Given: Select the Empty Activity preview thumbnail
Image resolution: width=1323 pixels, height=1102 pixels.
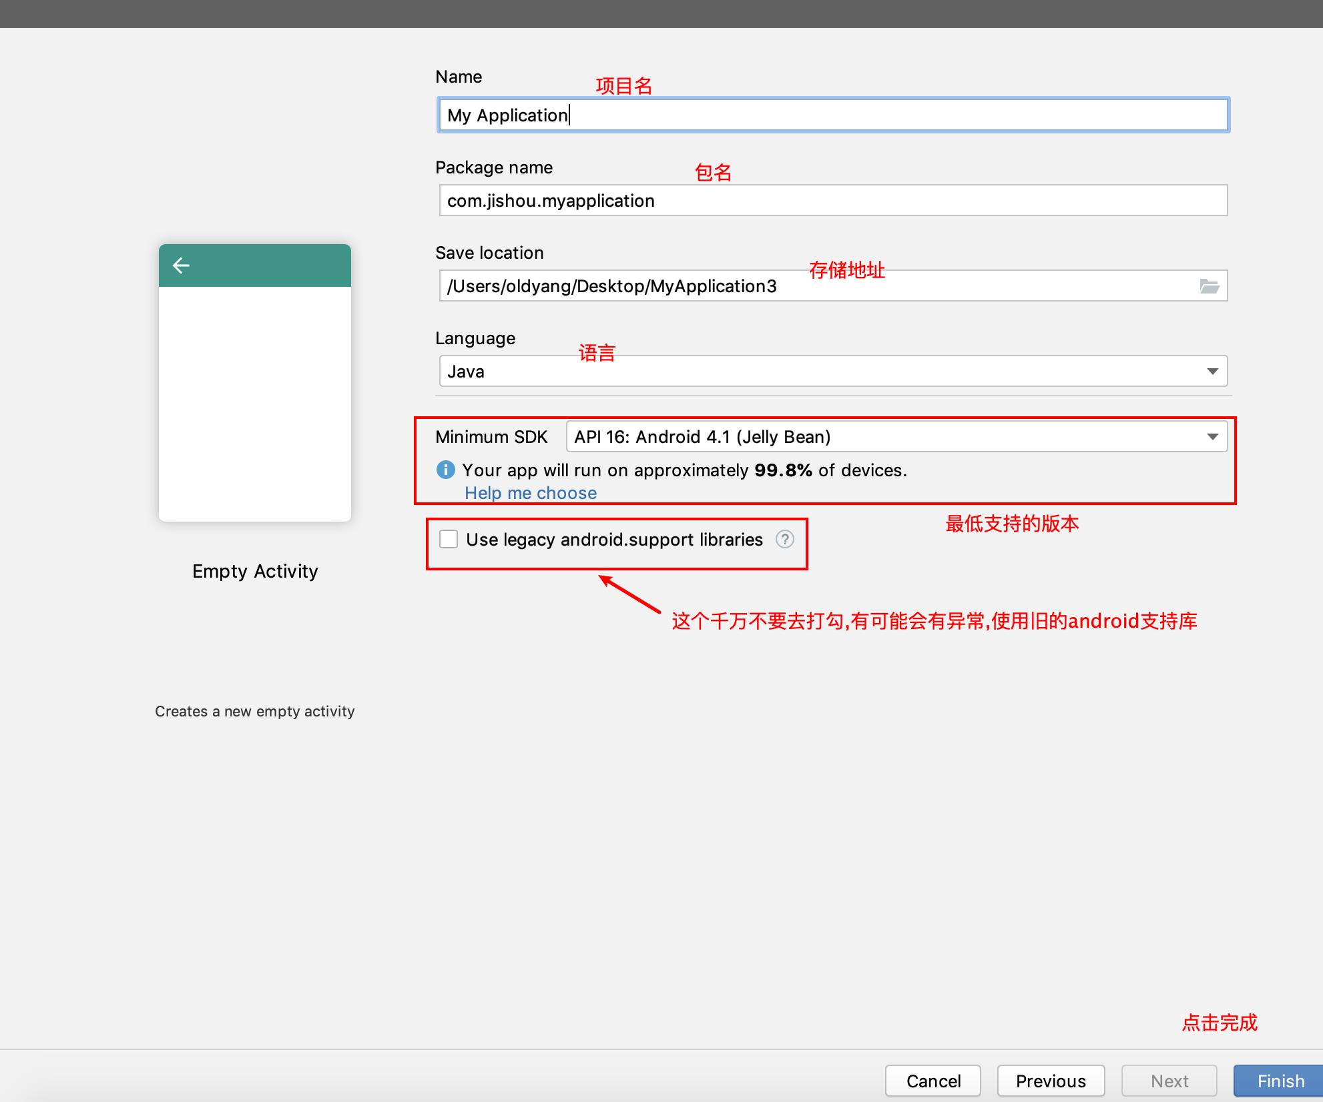Looking at the screenshot, I should click(255, 383).
